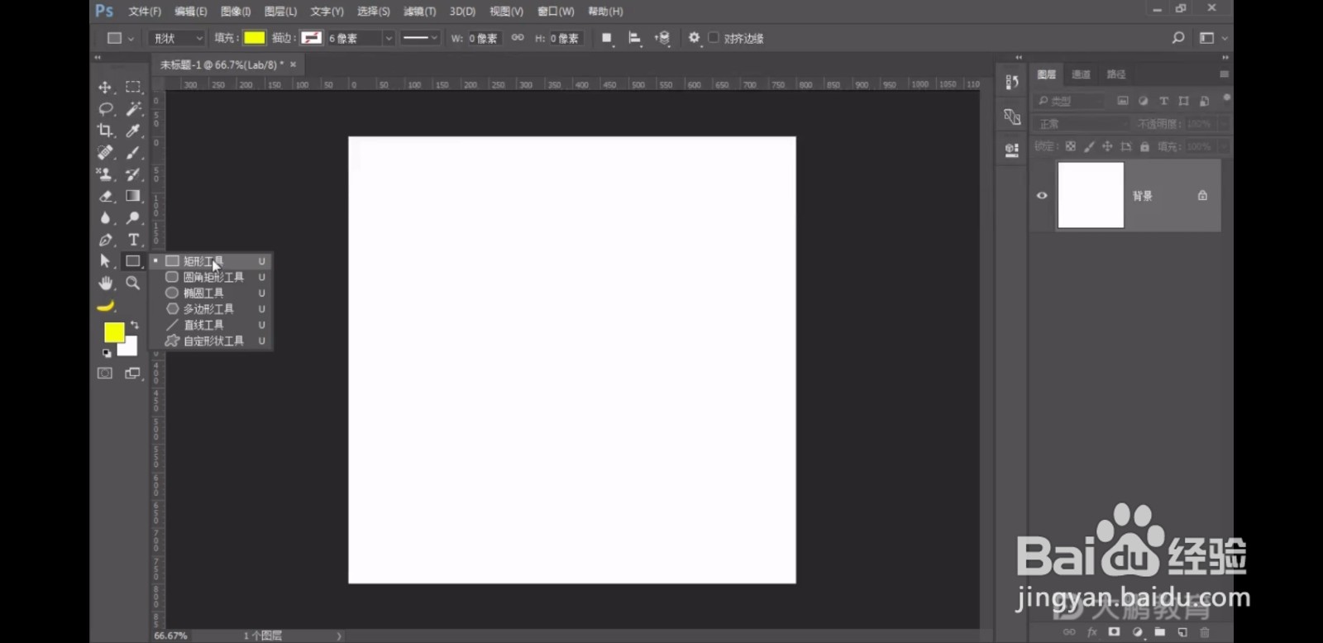Open the History panel icon
1323x643 pixels.
point(1012,82)
